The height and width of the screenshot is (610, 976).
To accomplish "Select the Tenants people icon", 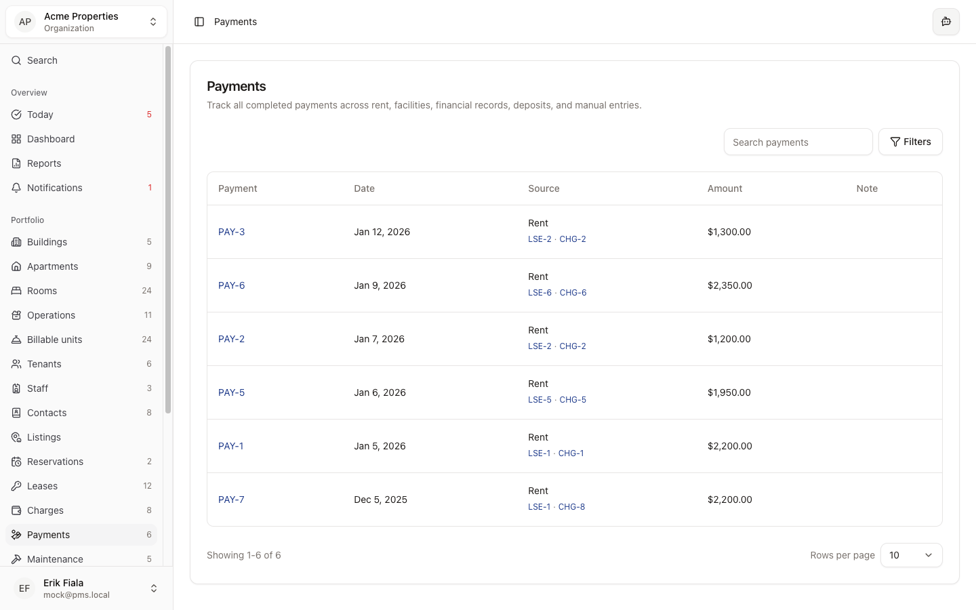I will 16,364.
